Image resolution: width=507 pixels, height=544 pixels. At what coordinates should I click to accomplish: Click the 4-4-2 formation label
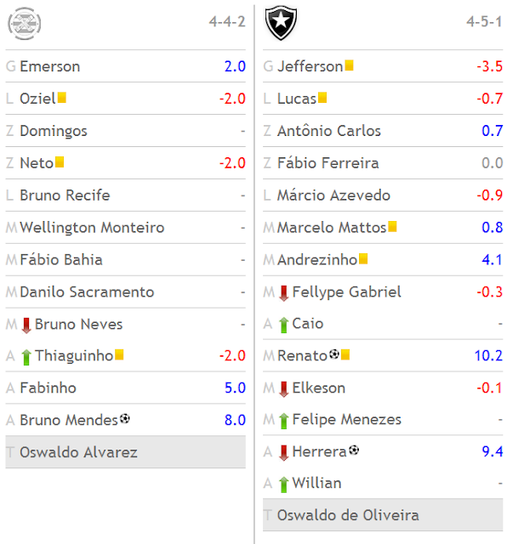pos(227,22)
